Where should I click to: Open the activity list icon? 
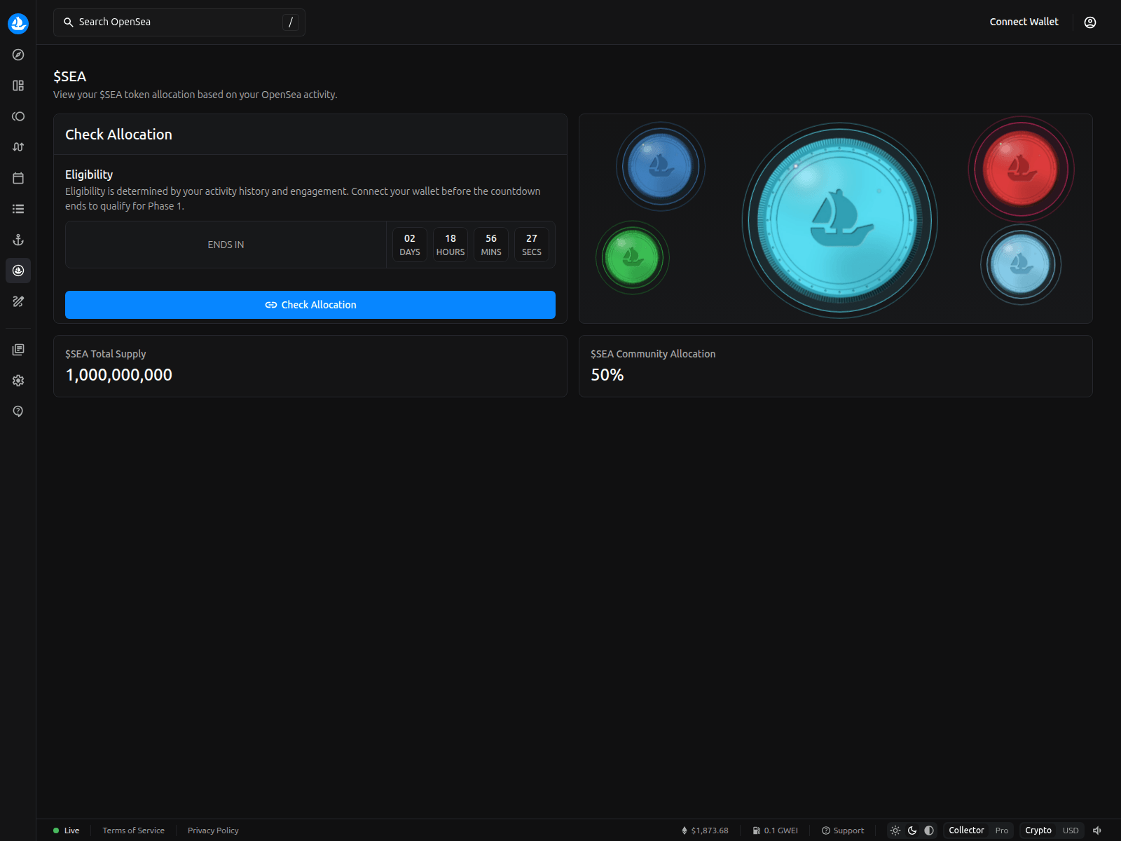(x=18, y=209)
